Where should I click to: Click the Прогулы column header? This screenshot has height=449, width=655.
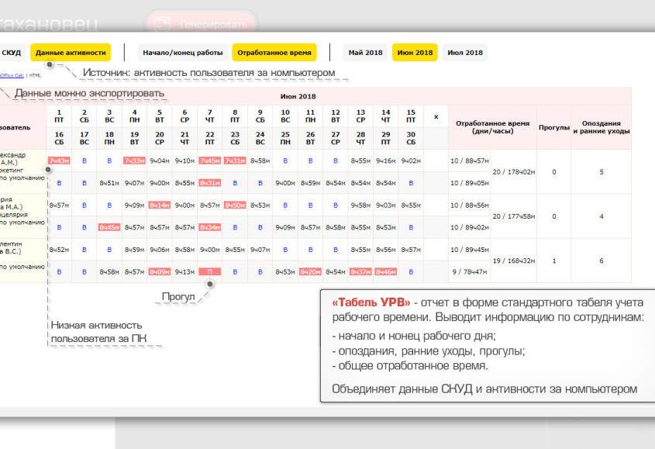pos(554,127)
